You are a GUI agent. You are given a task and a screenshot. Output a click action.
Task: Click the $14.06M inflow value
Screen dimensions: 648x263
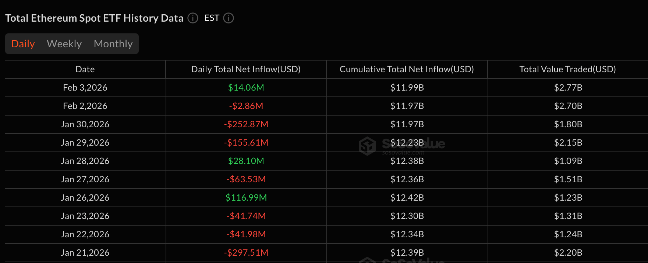pyautogui.click(x=246, y=88)
